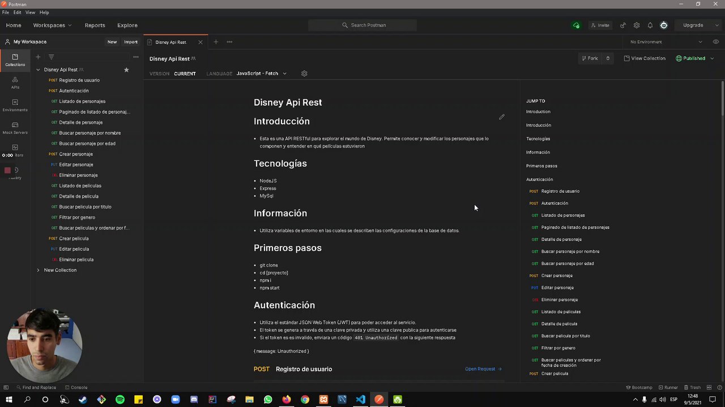Image resolution: width=725 pixels, height=407 pixels.
Task: Close the Disney Api Rest tab
Action: (201, 42)
